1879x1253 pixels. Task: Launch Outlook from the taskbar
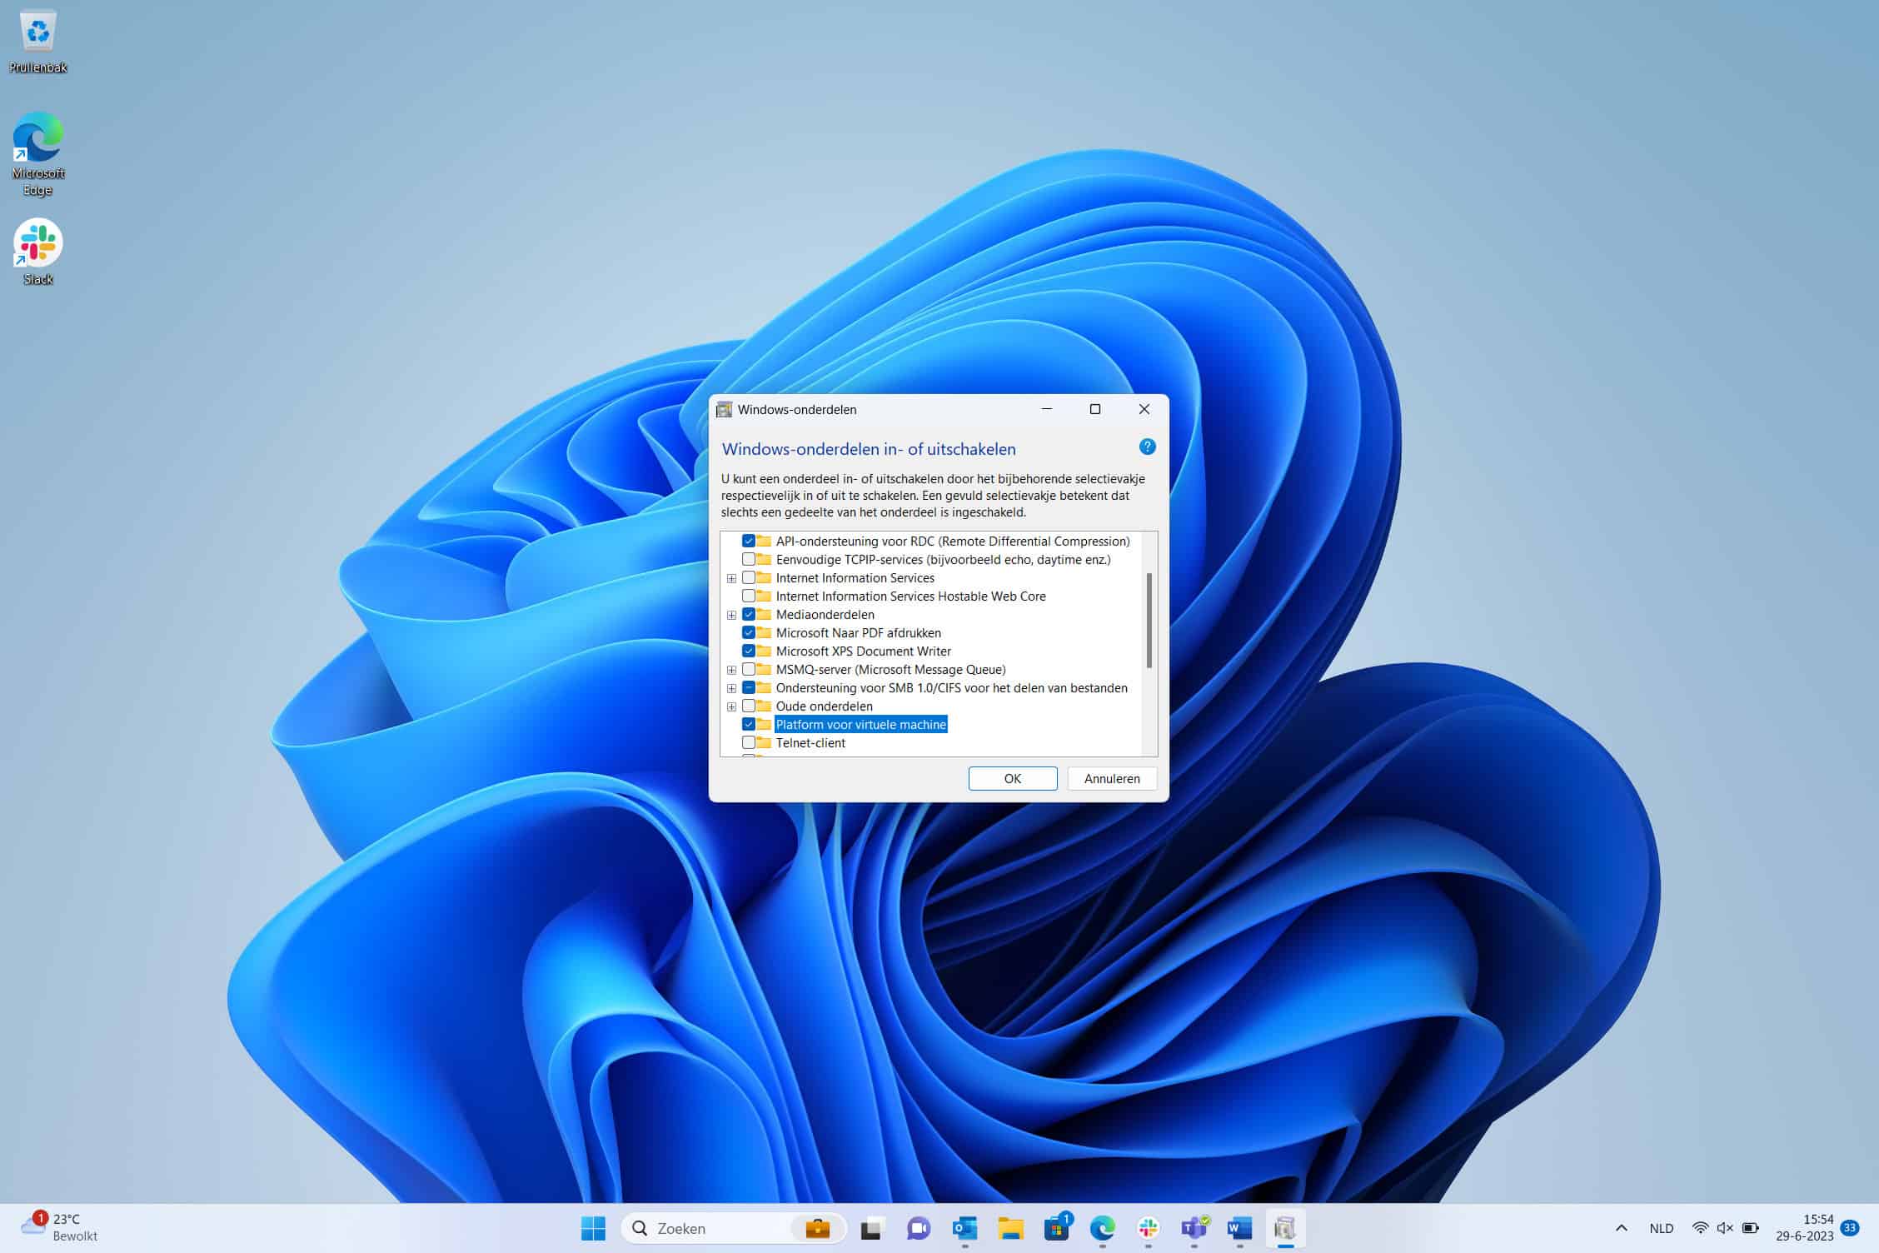pyautogui.click(x=964, y=1228)
